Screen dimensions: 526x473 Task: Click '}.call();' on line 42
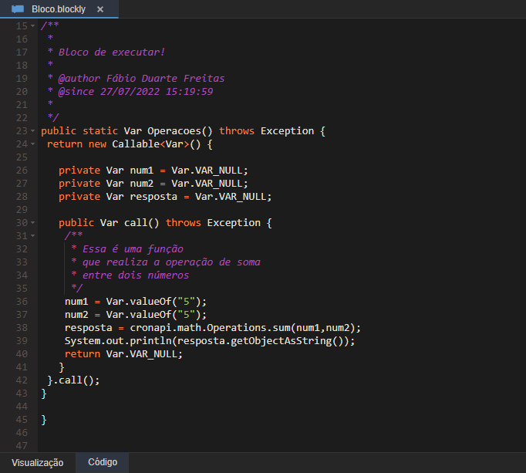click(x=73, y=380)
